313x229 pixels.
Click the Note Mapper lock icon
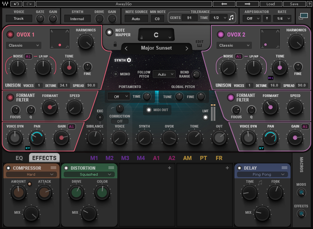tap(115, 44)
